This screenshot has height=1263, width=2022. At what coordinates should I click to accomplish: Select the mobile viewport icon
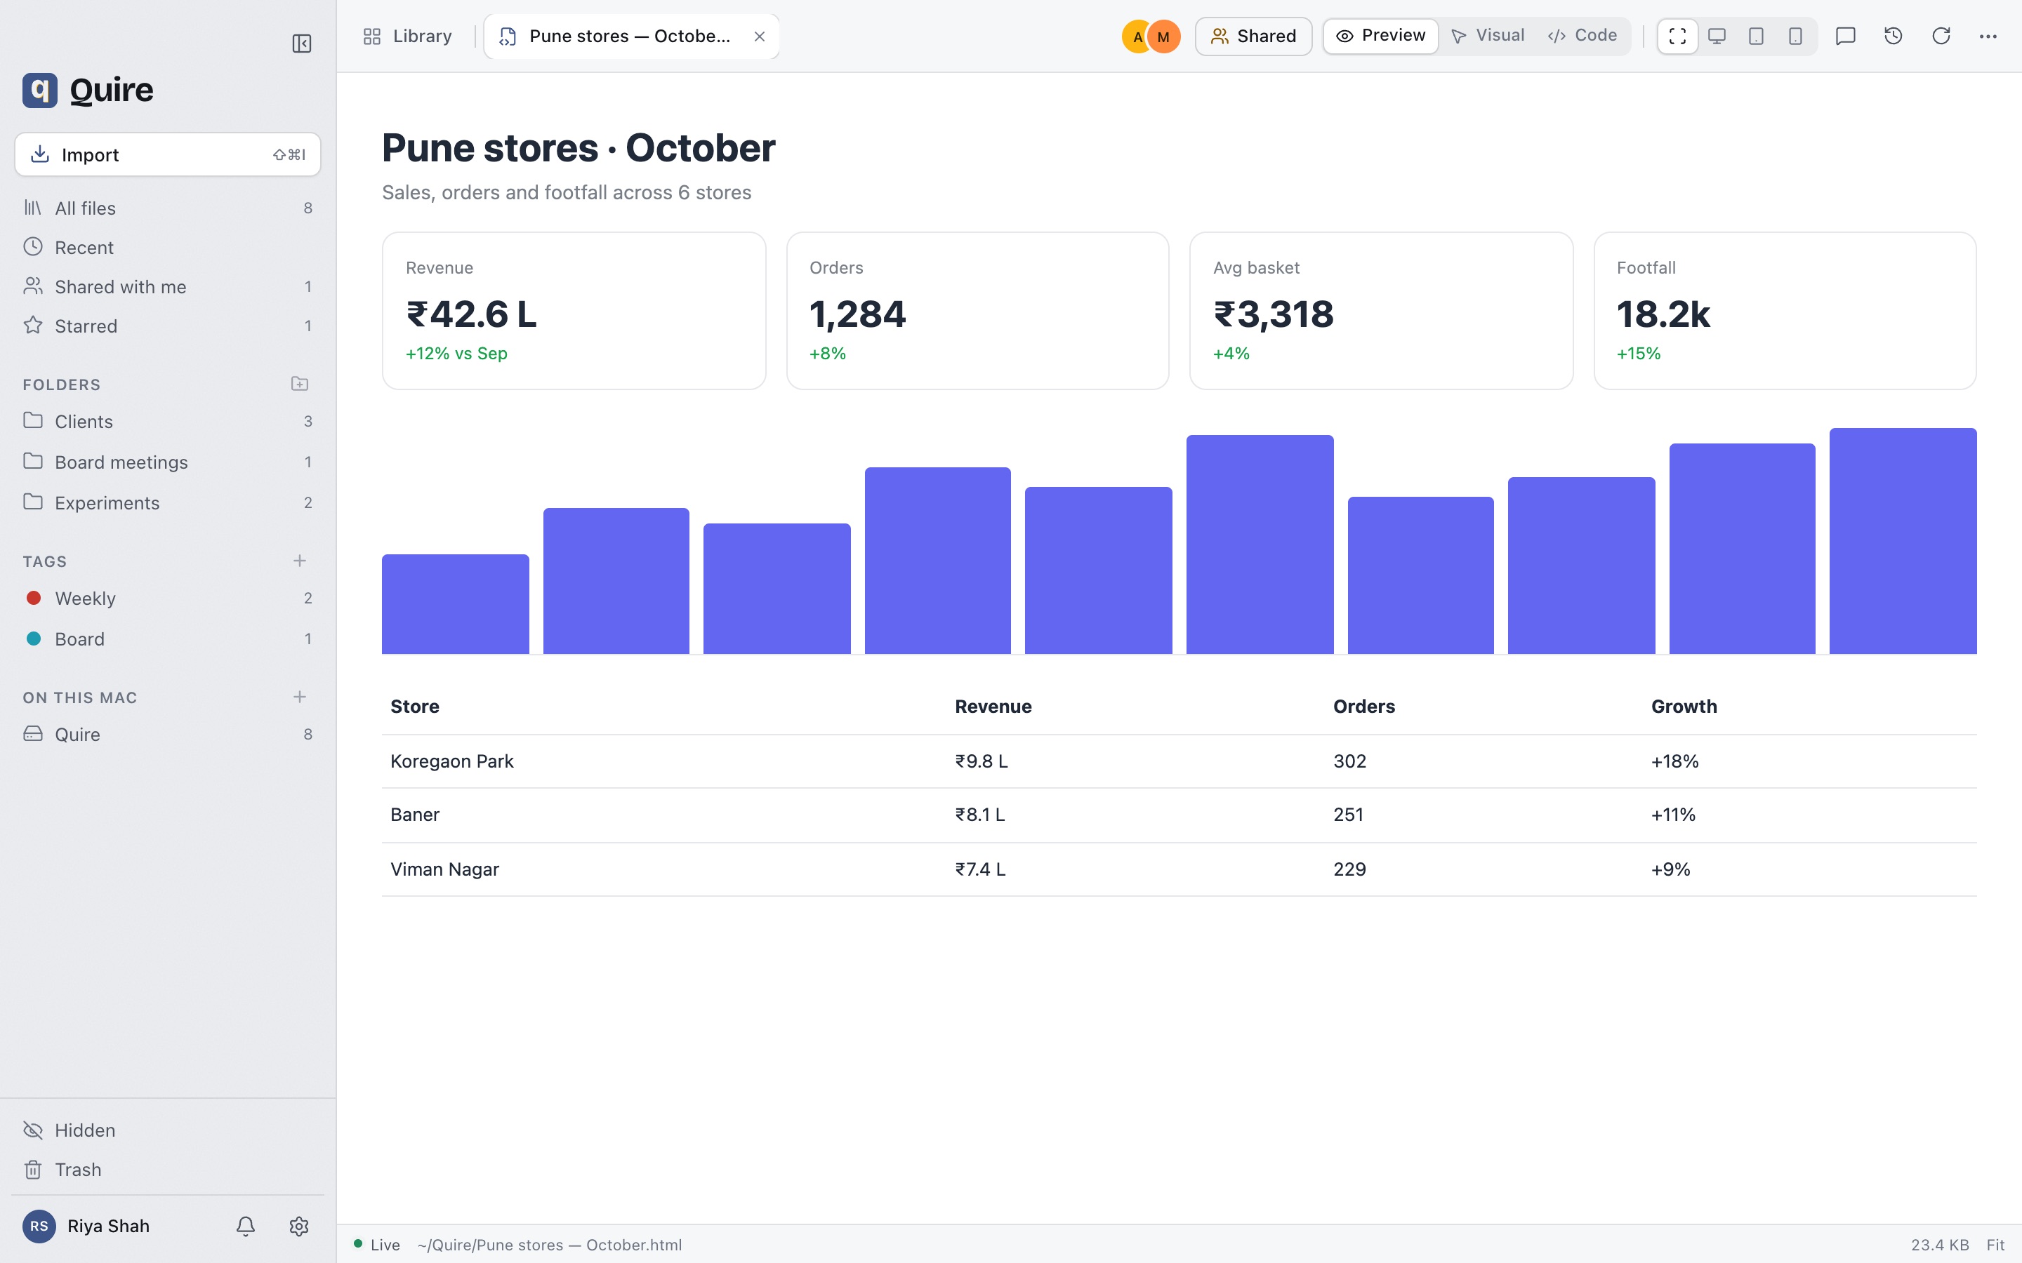pyautogui.click(x=1795, y=36)
